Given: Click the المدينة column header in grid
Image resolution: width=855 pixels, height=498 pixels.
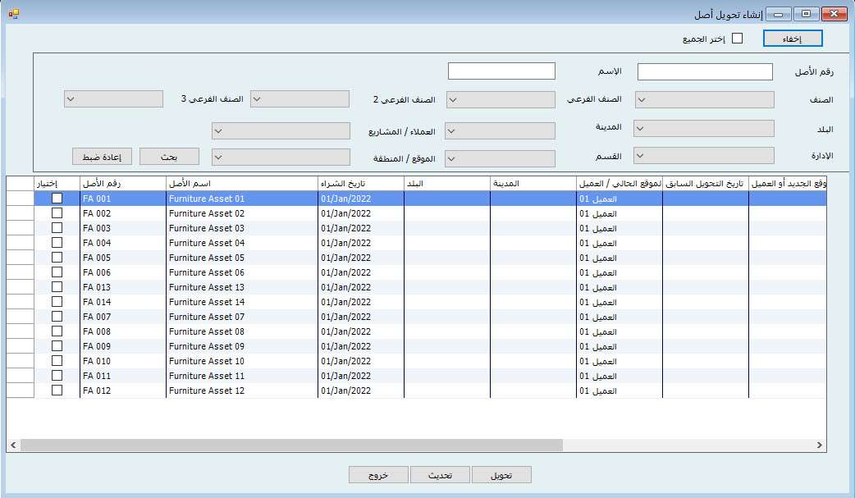Looking at the screenshot, I should click(x=533, y=183).
